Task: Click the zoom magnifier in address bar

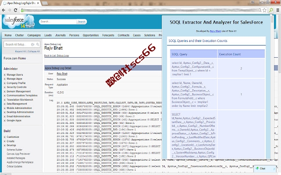Action: [x=260, y=10]
